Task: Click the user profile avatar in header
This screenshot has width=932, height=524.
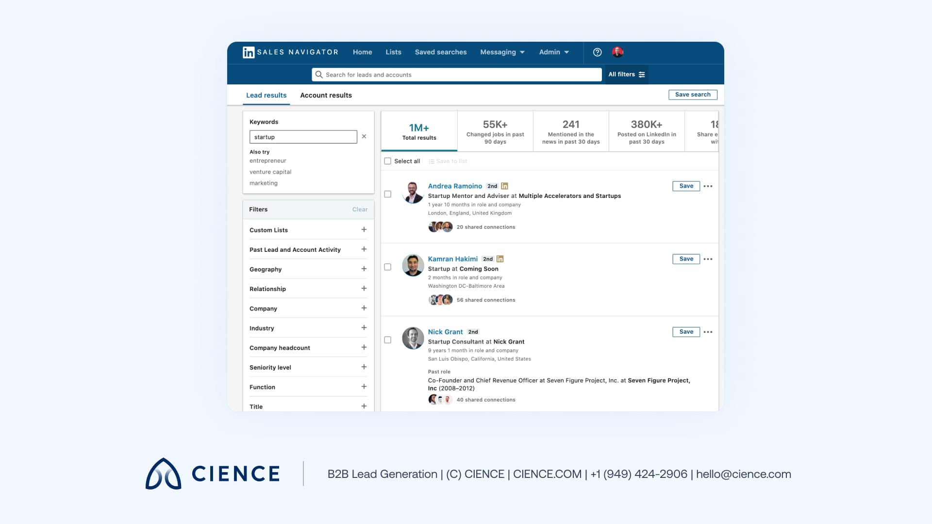Action: point(617,52)
